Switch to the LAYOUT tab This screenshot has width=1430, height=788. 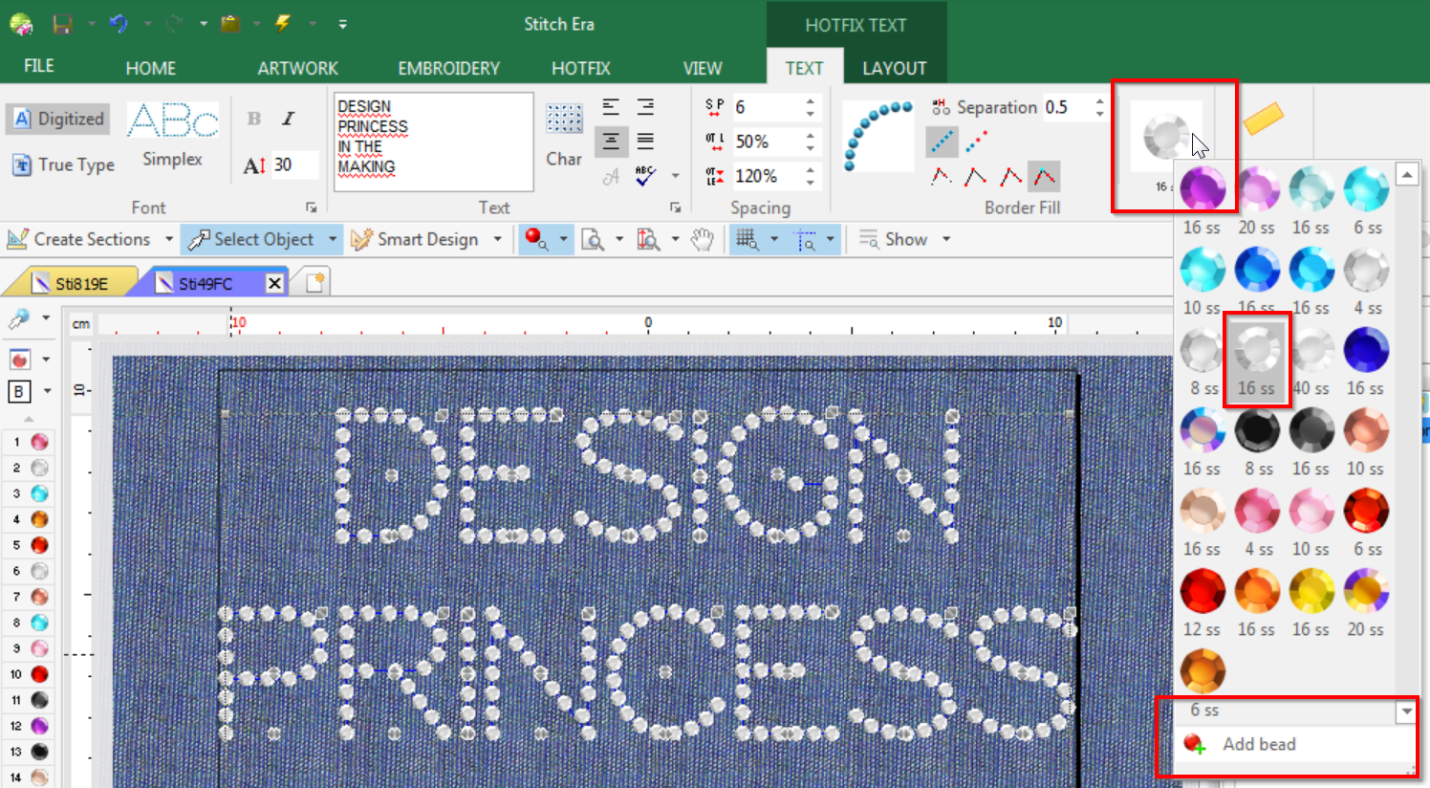pos(894,68)
